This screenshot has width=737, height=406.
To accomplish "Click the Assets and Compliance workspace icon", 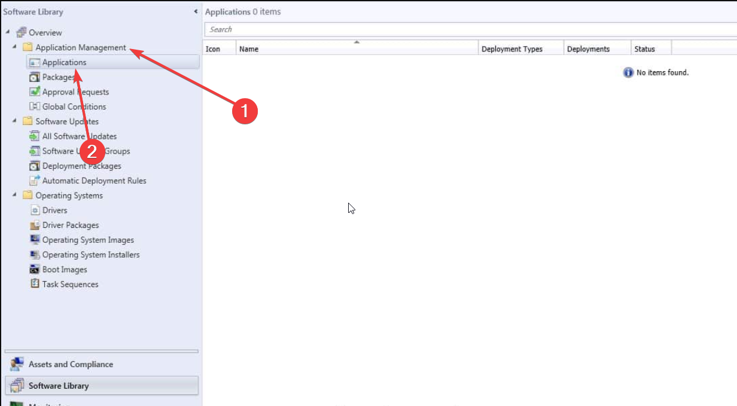I will 17,364.
